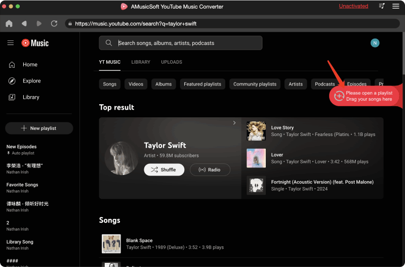Click the Taylor Swift artist name heading

coord(165,145)
